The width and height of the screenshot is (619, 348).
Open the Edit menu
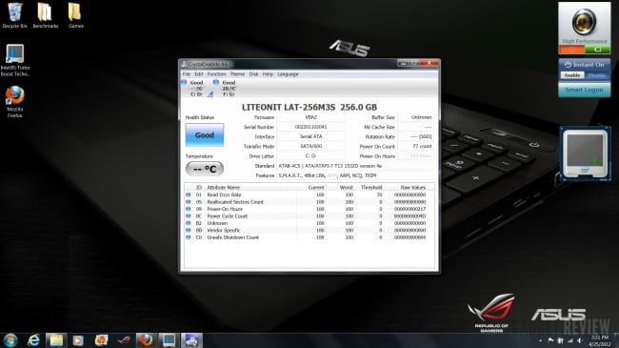199,74
